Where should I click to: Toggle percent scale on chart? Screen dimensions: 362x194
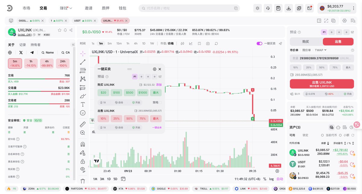point(265,179)
